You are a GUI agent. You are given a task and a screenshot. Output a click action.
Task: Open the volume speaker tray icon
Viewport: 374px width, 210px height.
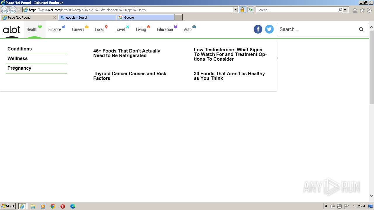(332, 206)
